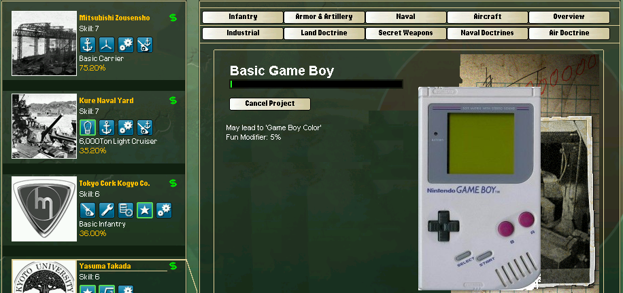The height and width of the screenshot is (293, 623).
Task: Click 'Skill: 6' under Tokyo Cork Kogyo Co.
Action: [89, 194]
